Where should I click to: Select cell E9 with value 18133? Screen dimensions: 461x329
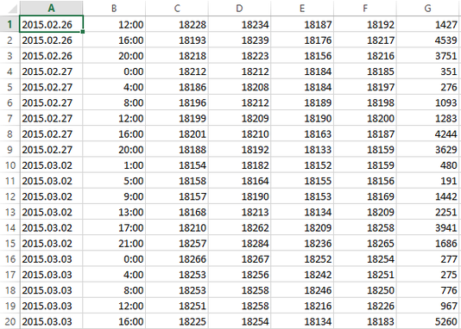302,150
